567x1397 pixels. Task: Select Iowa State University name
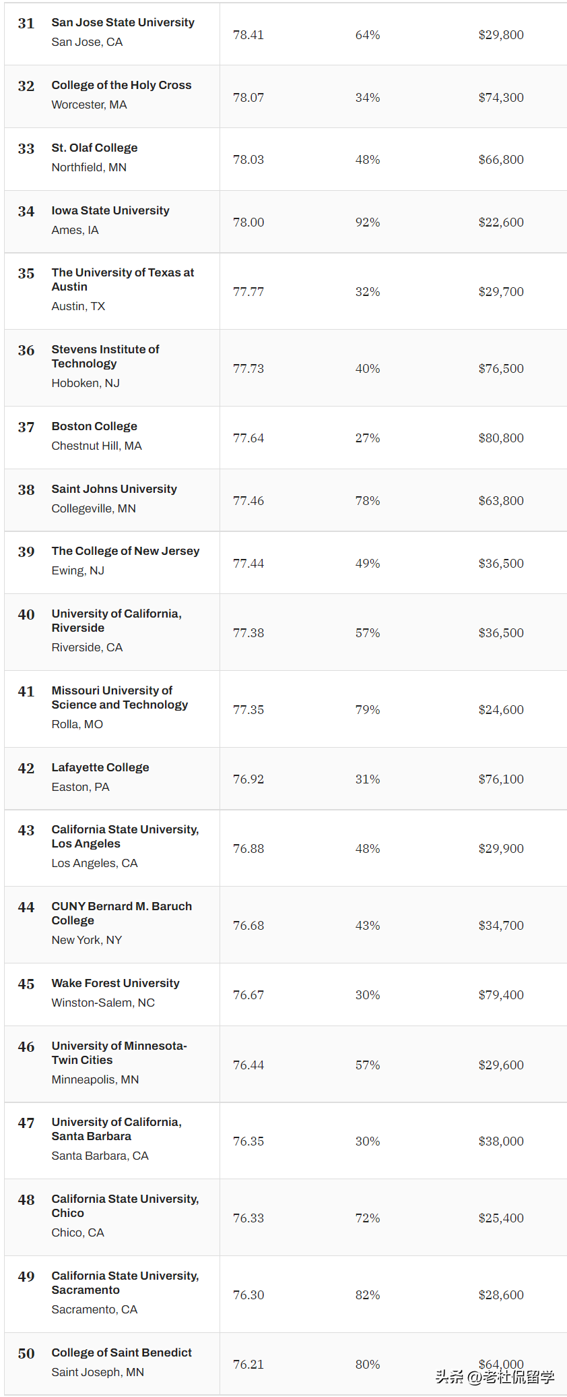coord(110,211)
